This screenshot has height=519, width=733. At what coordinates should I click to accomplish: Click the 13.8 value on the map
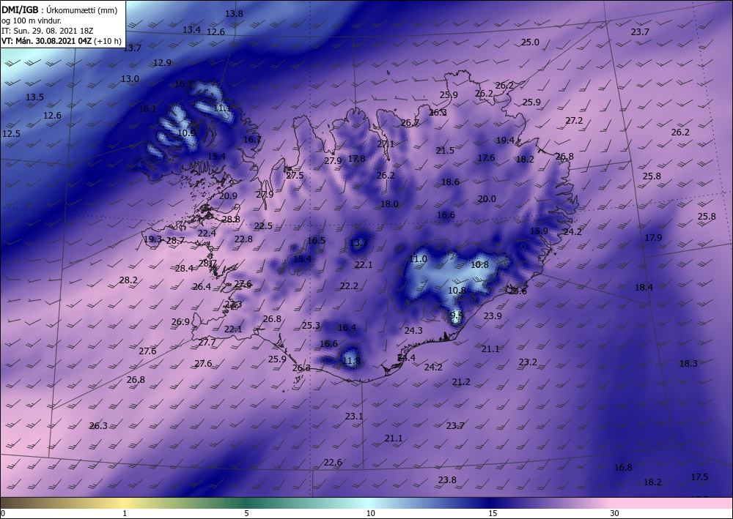235,13
